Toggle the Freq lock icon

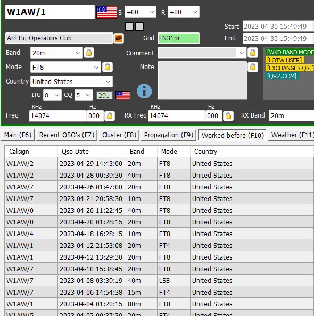click(x=110, y=116)
